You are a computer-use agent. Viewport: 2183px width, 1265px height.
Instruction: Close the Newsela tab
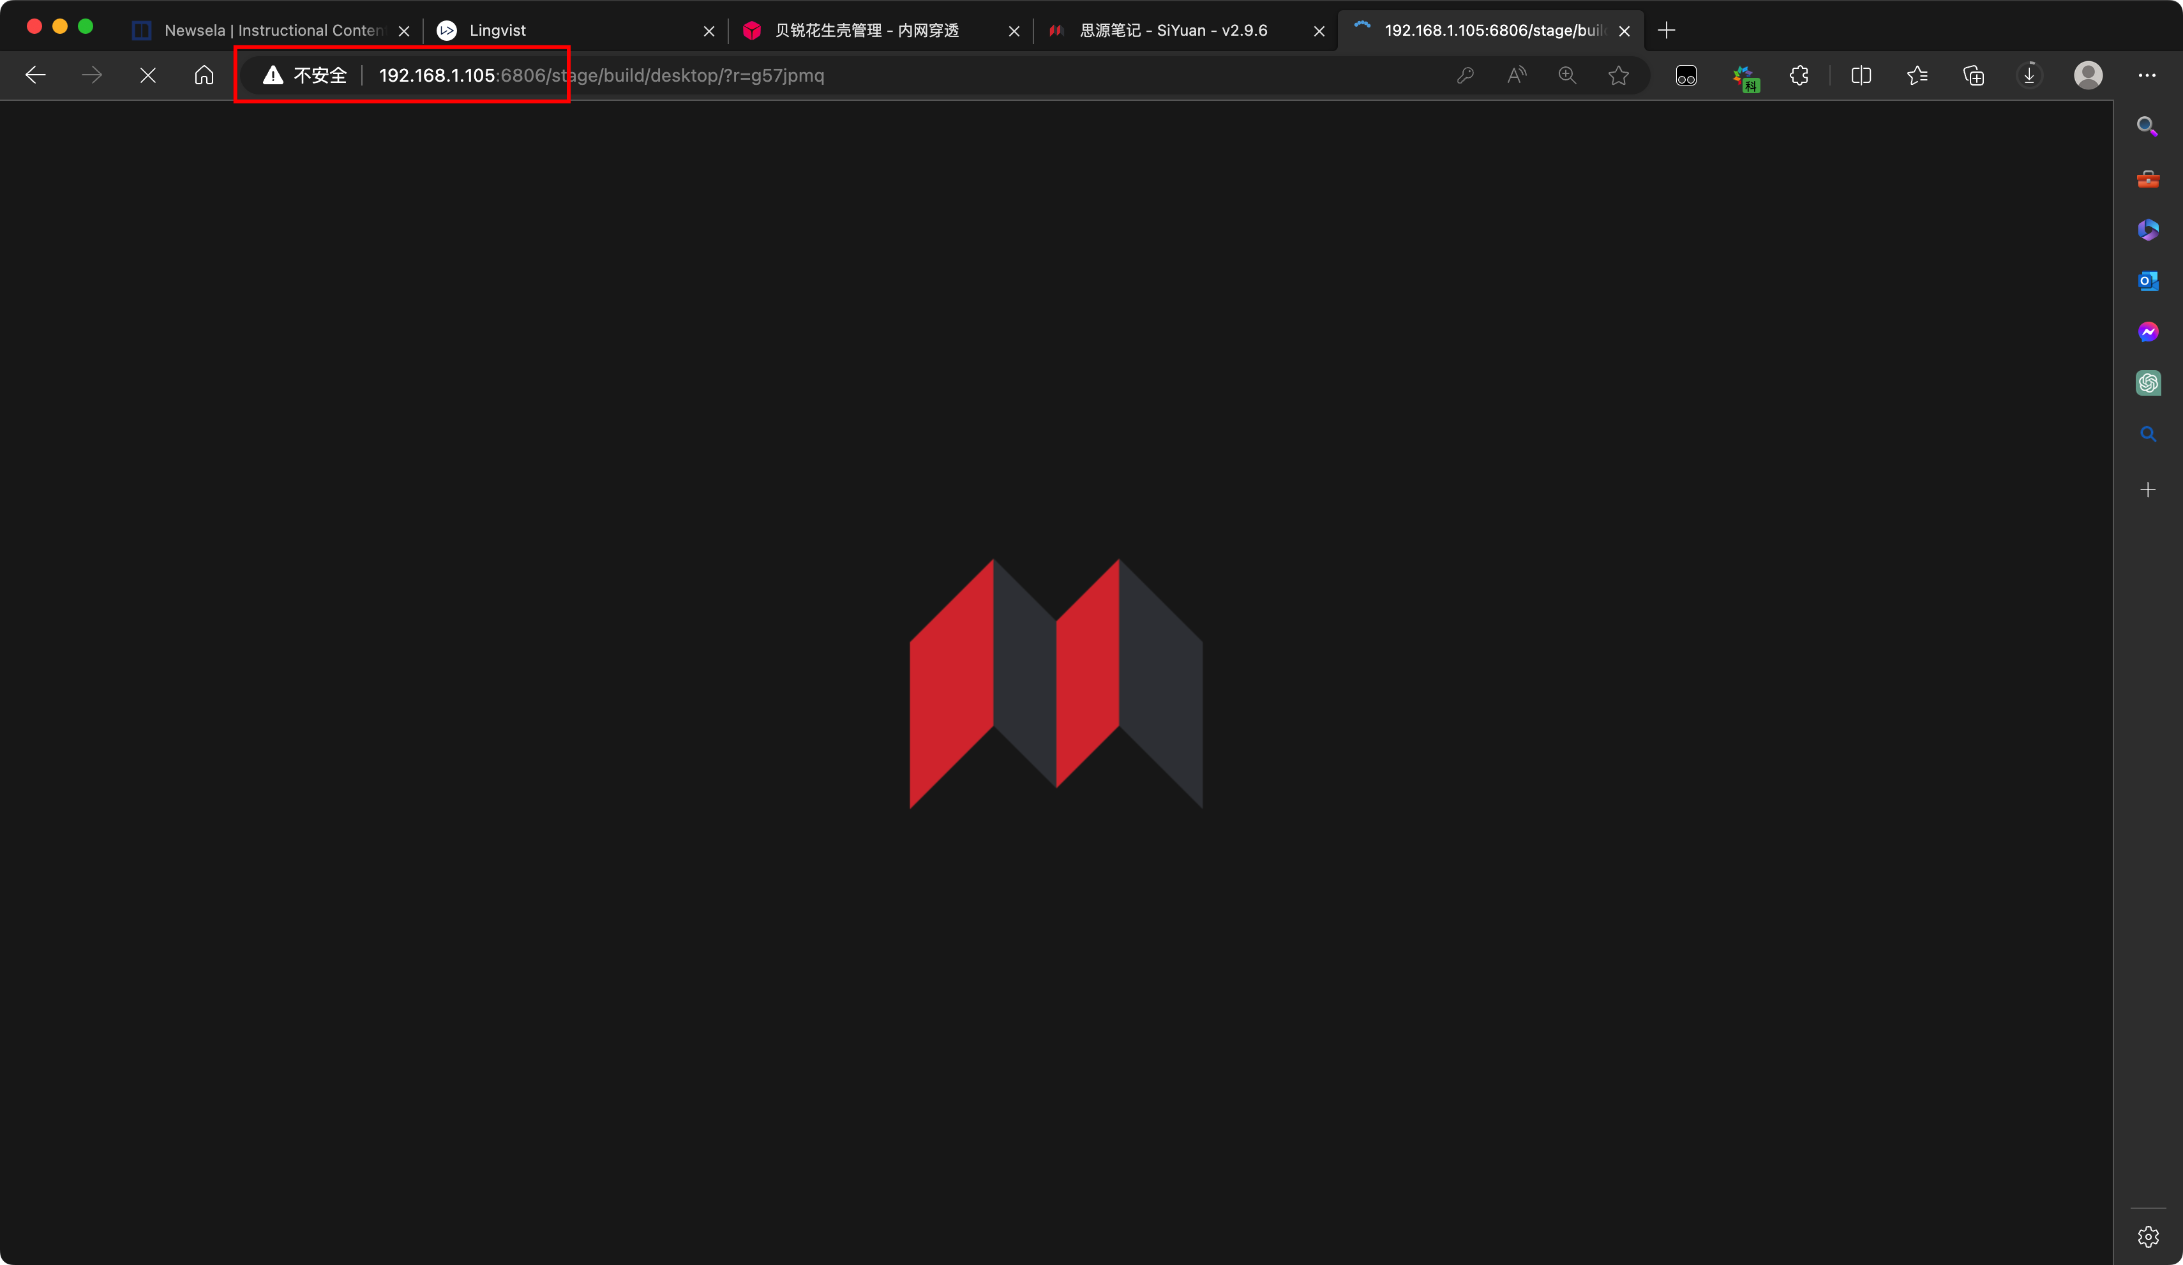[x=403, y=31]
